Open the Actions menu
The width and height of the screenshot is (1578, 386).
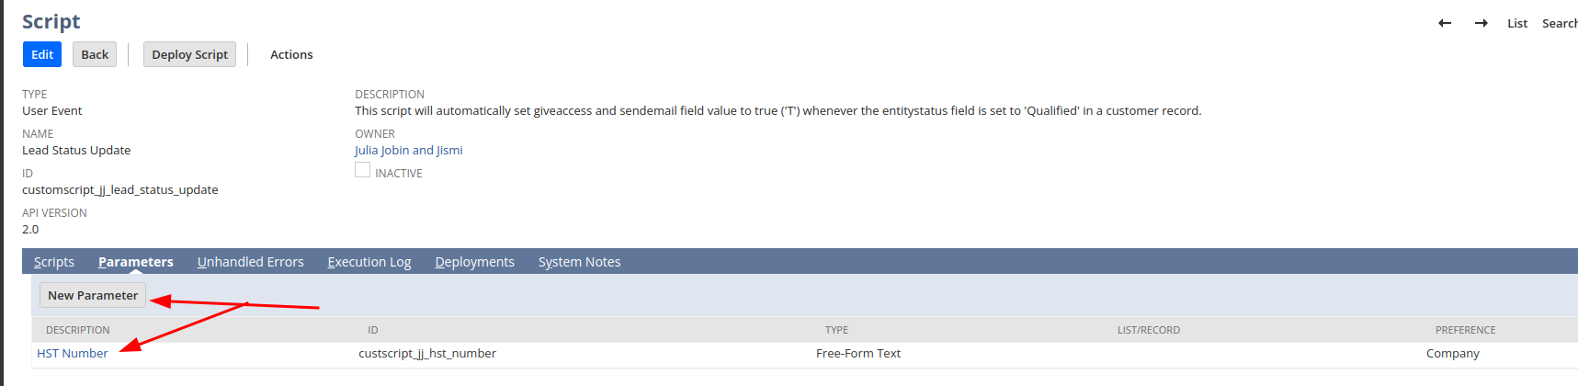tap(291, 55)
